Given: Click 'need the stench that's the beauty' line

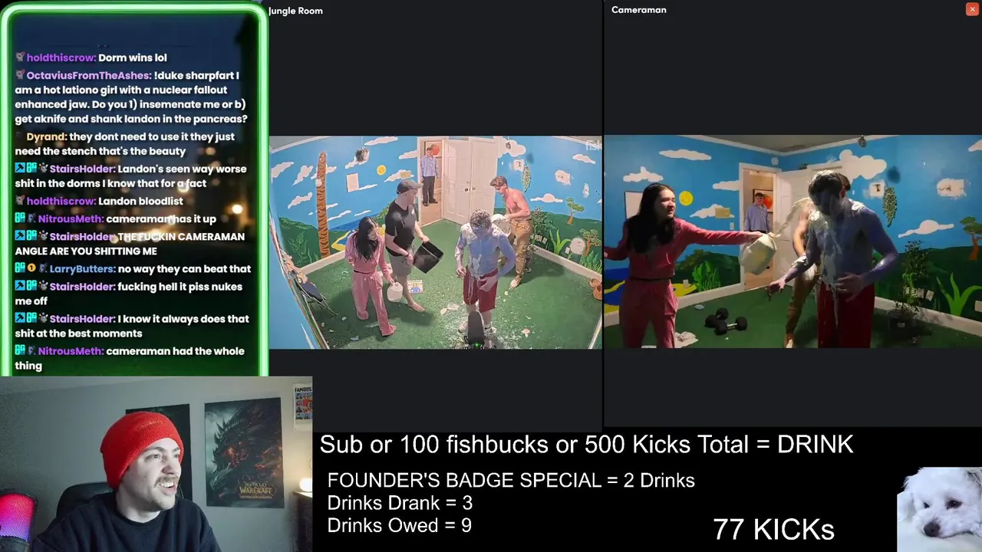Looking at the screenshot, I should click(101, 151).
